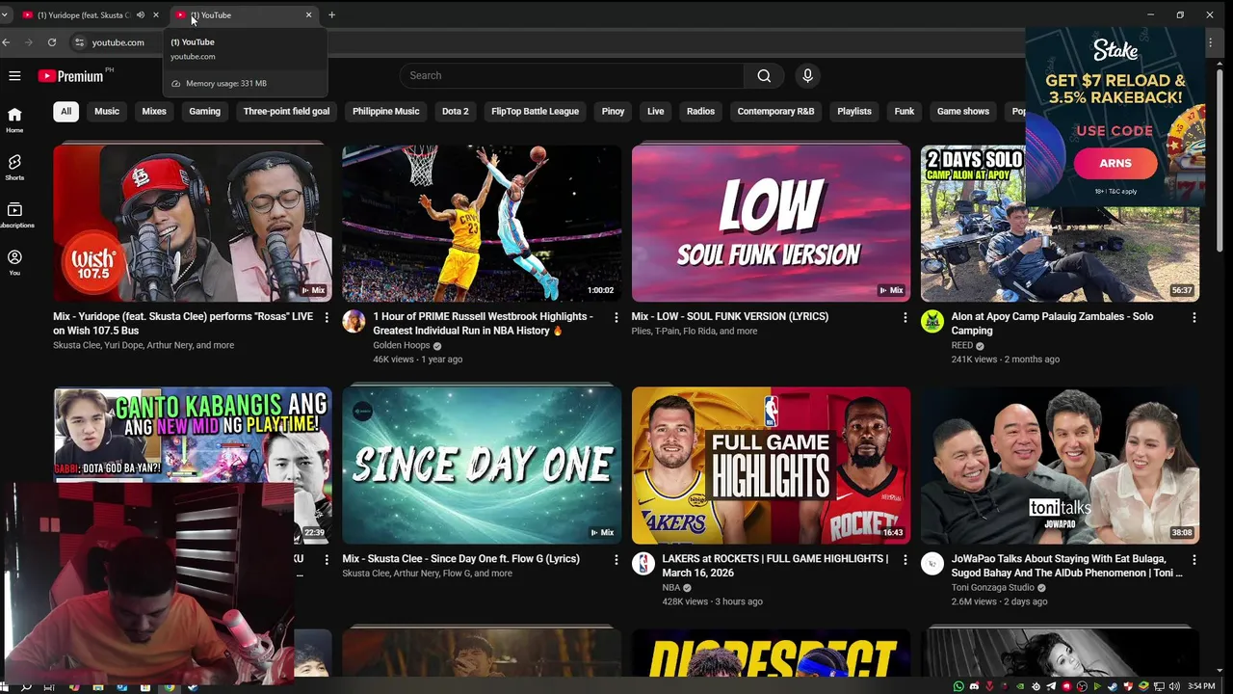The height and width of the screenshot is (694, 1233).
Task: Open Subscriptions in the sidebar
Action: (x=14, y=215)
